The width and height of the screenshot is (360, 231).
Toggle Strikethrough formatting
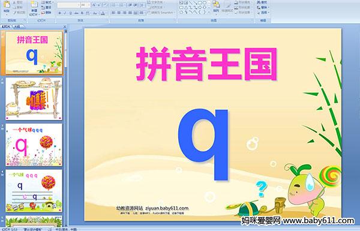pyautogui.click(x=76, y=13)
